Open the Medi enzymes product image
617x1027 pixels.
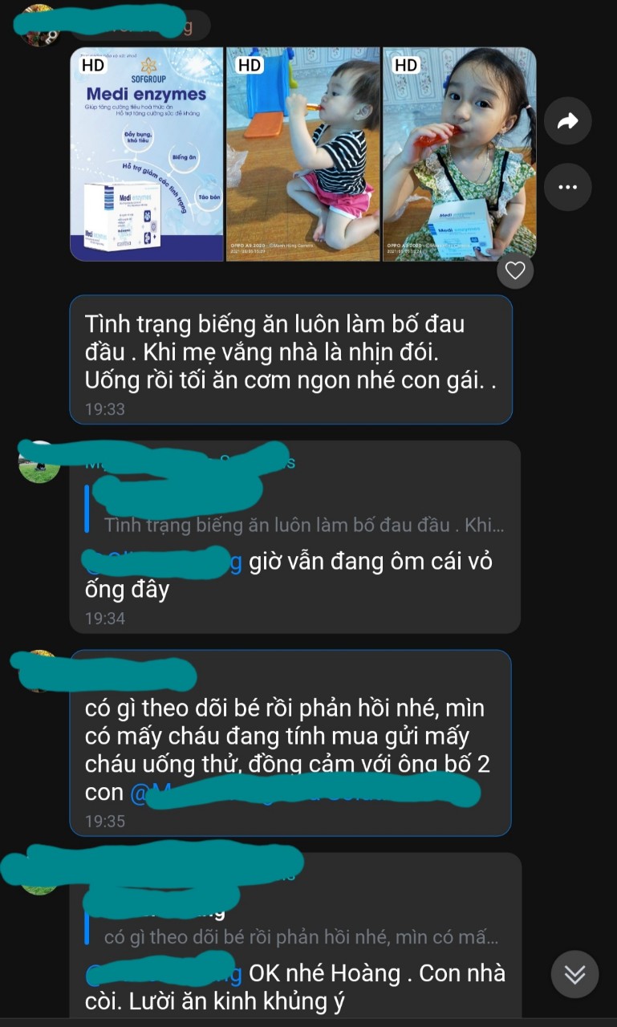pos(147,154)
